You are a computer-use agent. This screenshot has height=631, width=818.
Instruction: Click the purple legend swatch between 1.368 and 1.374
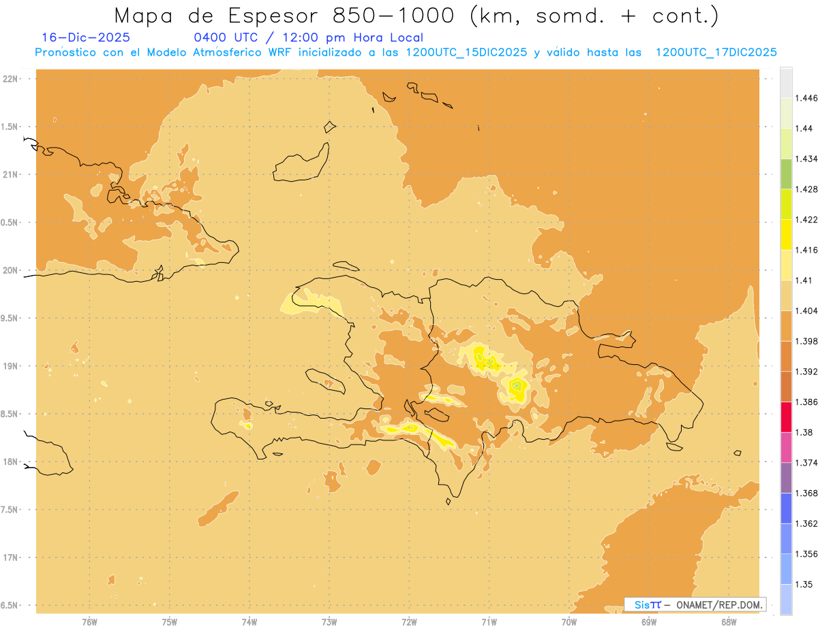click(786, 478)
